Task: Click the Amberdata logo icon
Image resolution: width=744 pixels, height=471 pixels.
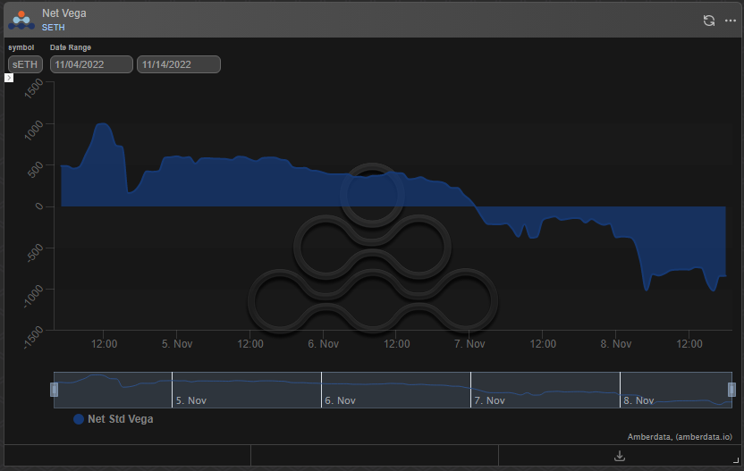Action: pyautogui.click(x=21, y=20)
